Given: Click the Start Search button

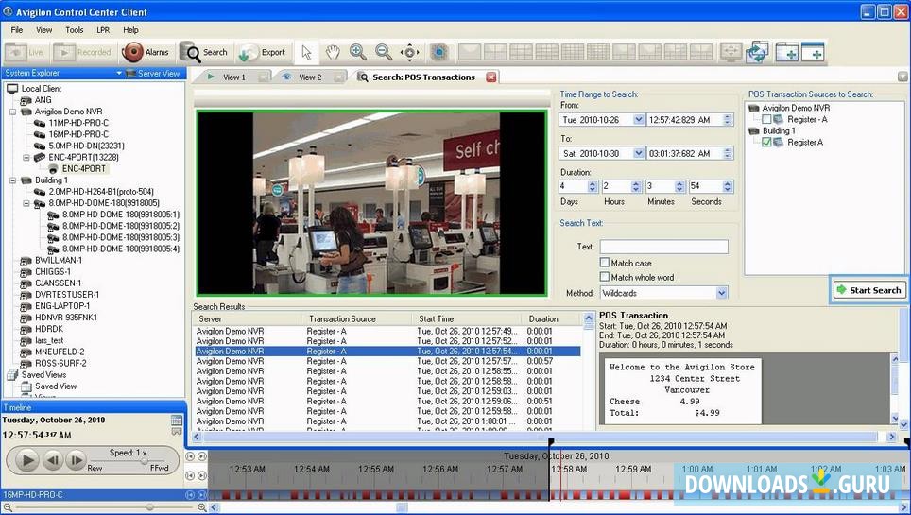Looking at the screenshot, I should (868, 290).
